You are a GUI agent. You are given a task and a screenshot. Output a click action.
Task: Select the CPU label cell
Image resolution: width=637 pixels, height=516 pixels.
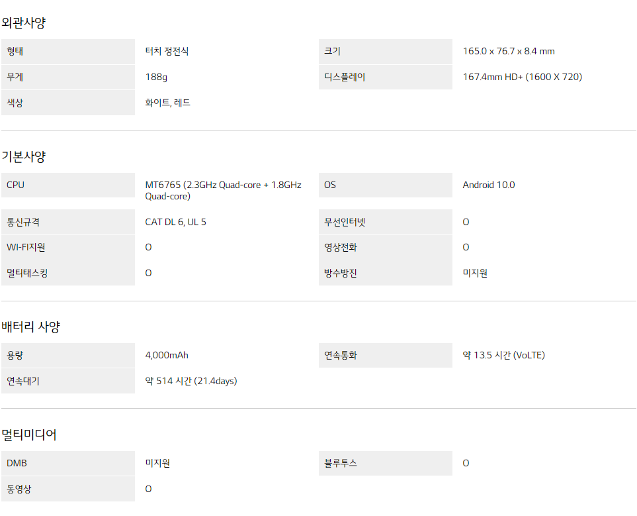[68, 185]
